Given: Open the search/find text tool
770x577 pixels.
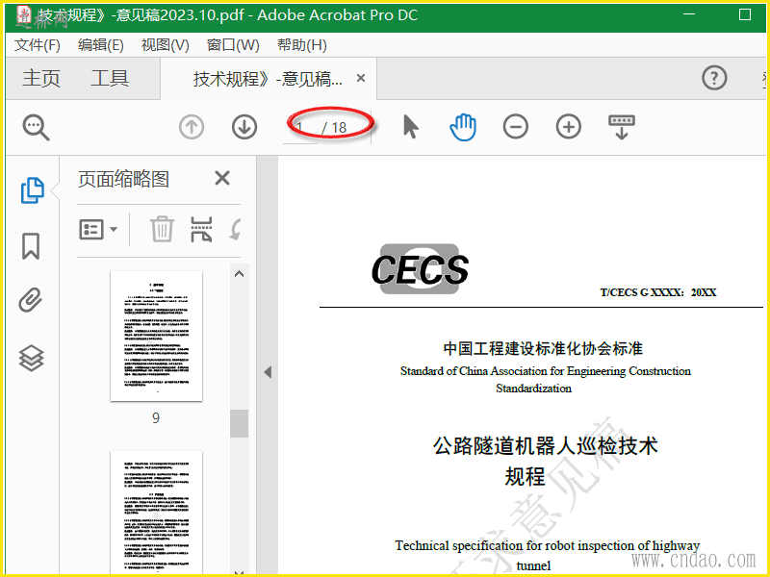Looking at the screenshot, I should [36, 128].
